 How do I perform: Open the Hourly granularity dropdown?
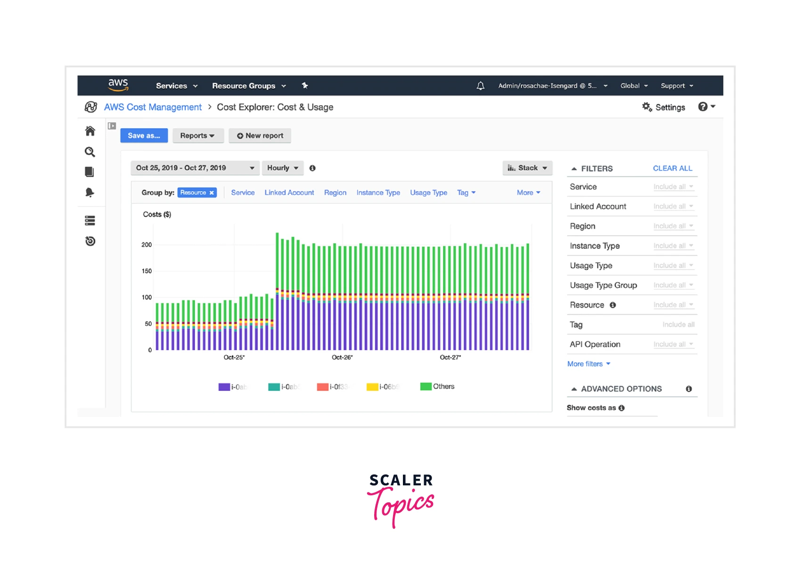pyautogui.click(x=282, y=168)
